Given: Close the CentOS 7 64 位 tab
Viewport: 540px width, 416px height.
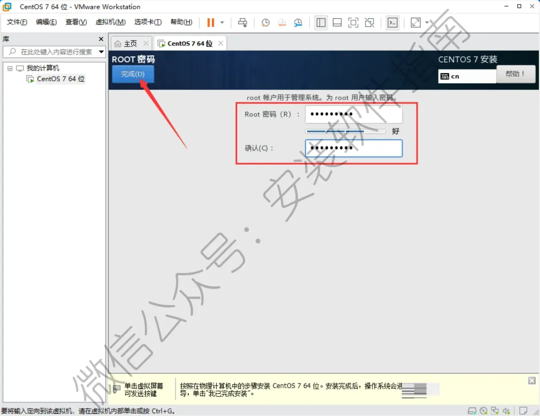Looking at the screenshot, I should point(221,43).
